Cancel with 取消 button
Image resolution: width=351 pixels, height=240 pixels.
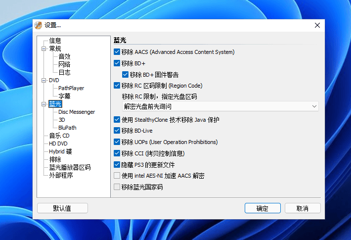pos(303,208)
